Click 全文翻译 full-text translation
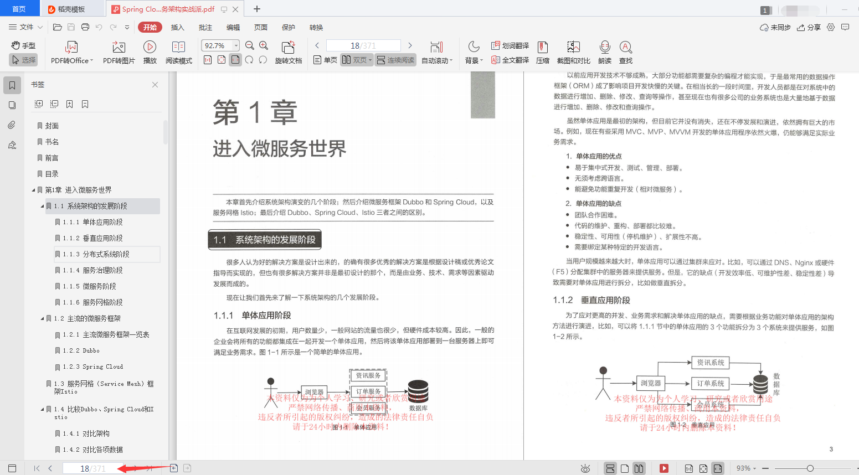This screenshot has height=475, width=859. click(510, 60)
